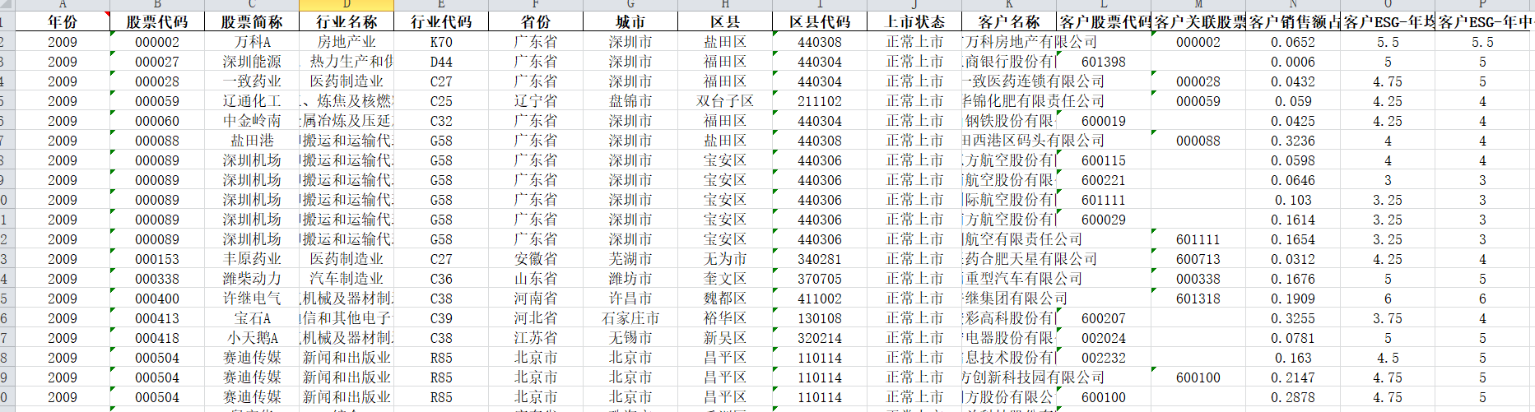Select the 客户股票代码 header cell
This screenshot has height=412, width=1535.
pyautogui.click(x=1104, y=22)
